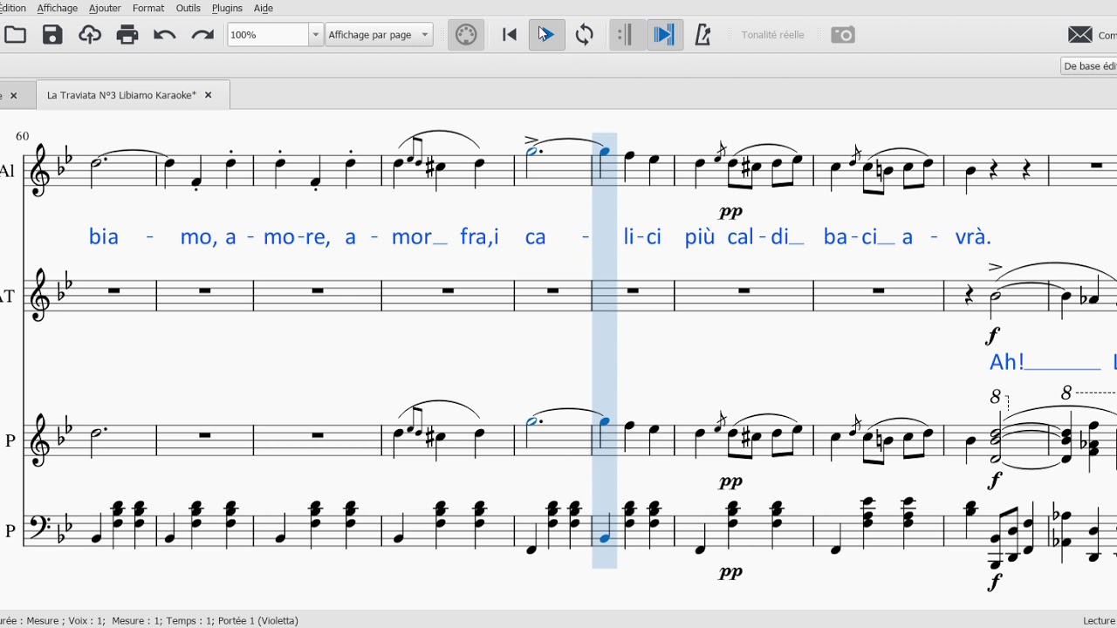Open a score file with folder icon
The height and width of the screenshot is (628, 1117).
tap(15, 35)
